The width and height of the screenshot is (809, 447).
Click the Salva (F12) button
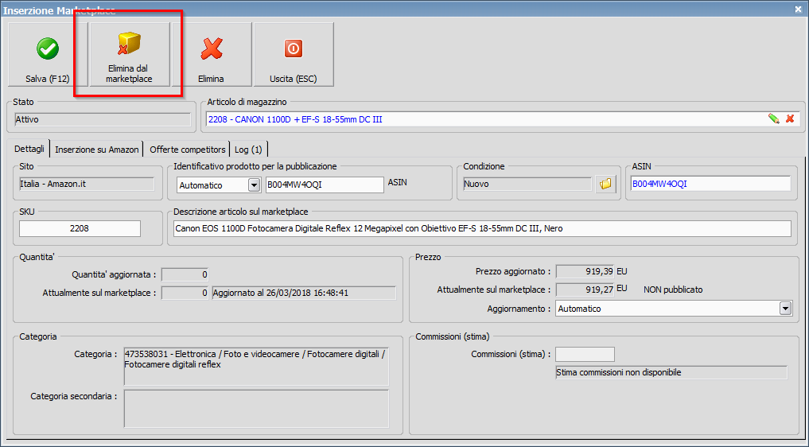48,54
